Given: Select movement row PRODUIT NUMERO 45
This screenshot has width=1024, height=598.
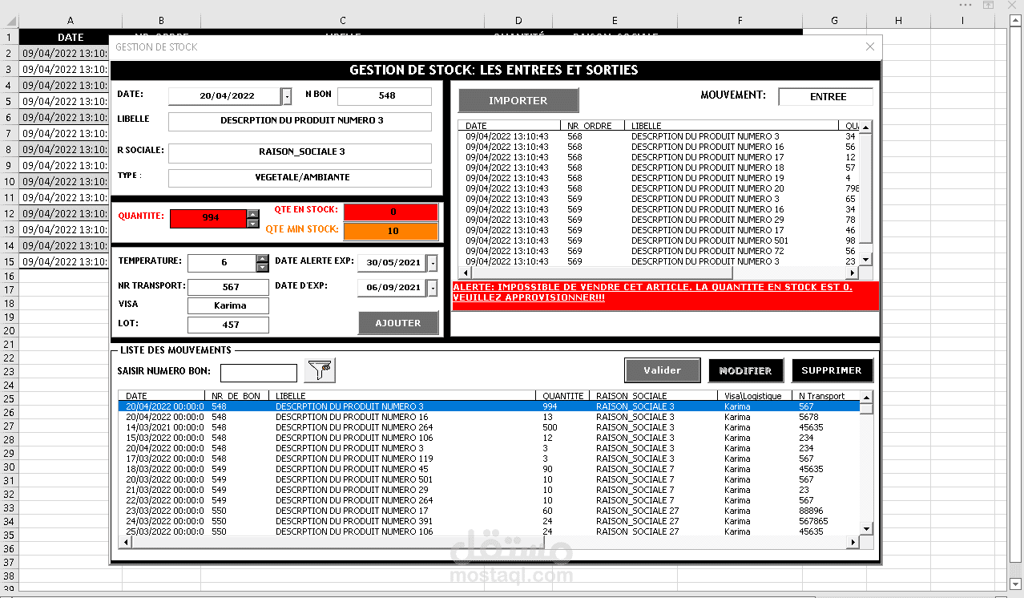Looking at the screenshot, I should [x=490, y=469].
